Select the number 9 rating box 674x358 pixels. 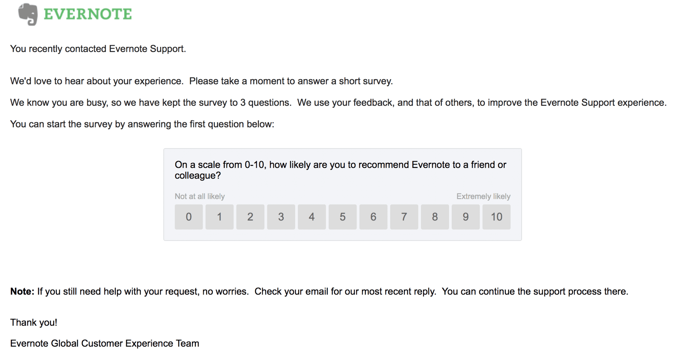click(466, 217)
